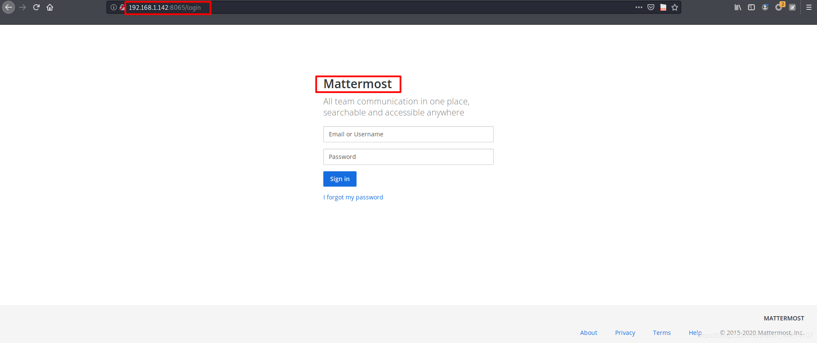Show site information via the info icon
This screenshot has height=343, width=817.
click(x=114, y=7)
